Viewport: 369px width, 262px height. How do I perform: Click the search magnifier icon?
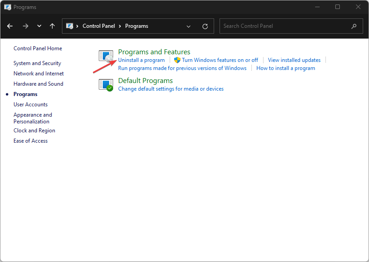(354, 26)
